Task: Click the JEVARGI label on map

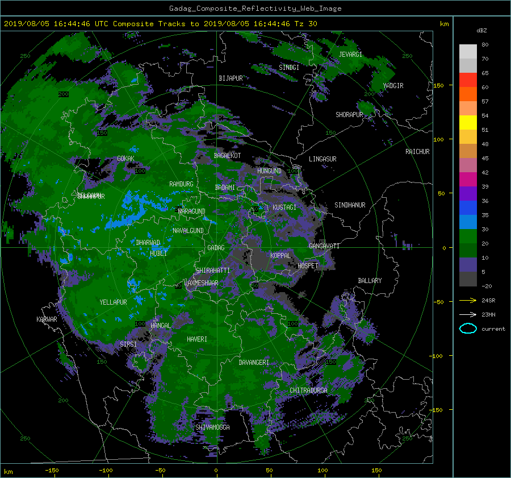Action: (x=350, y=55)
